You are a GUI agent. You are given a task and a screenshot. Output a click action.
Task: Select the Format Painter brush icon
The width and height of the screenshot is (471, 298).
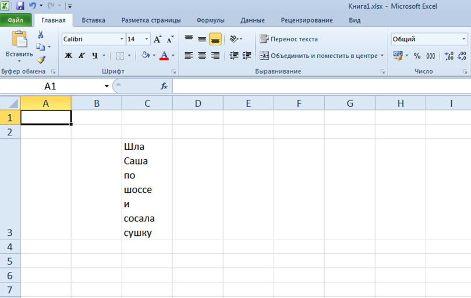tap(41, 59)
